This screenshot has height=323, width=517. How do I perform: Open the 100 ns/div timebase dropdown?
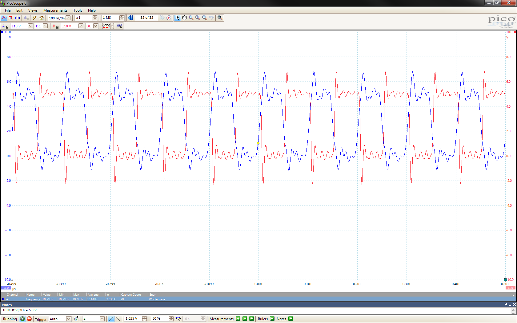[68, 18]
